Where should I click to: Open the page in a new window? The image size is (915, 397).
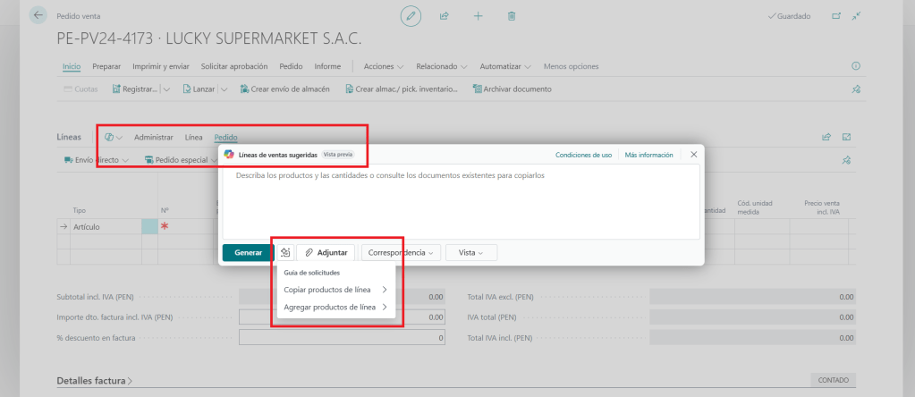[836, 16]
